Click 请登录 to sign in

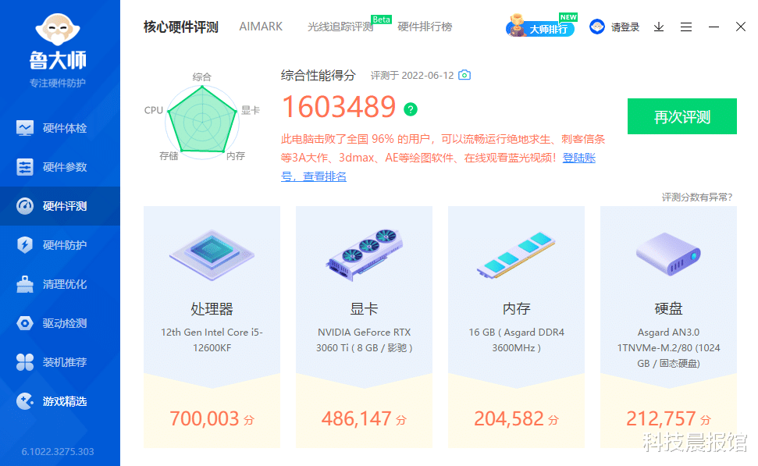(x=625, y=27)
